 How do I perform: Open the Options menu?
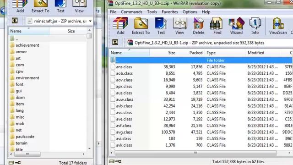pos(190,12)
